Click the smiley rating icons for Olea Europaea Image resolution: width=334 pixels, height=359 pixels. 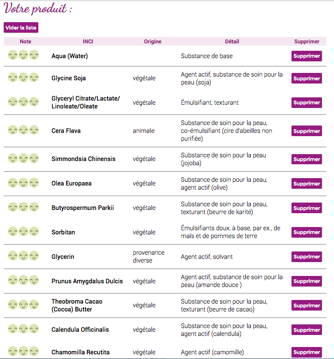tap(24, 183)
